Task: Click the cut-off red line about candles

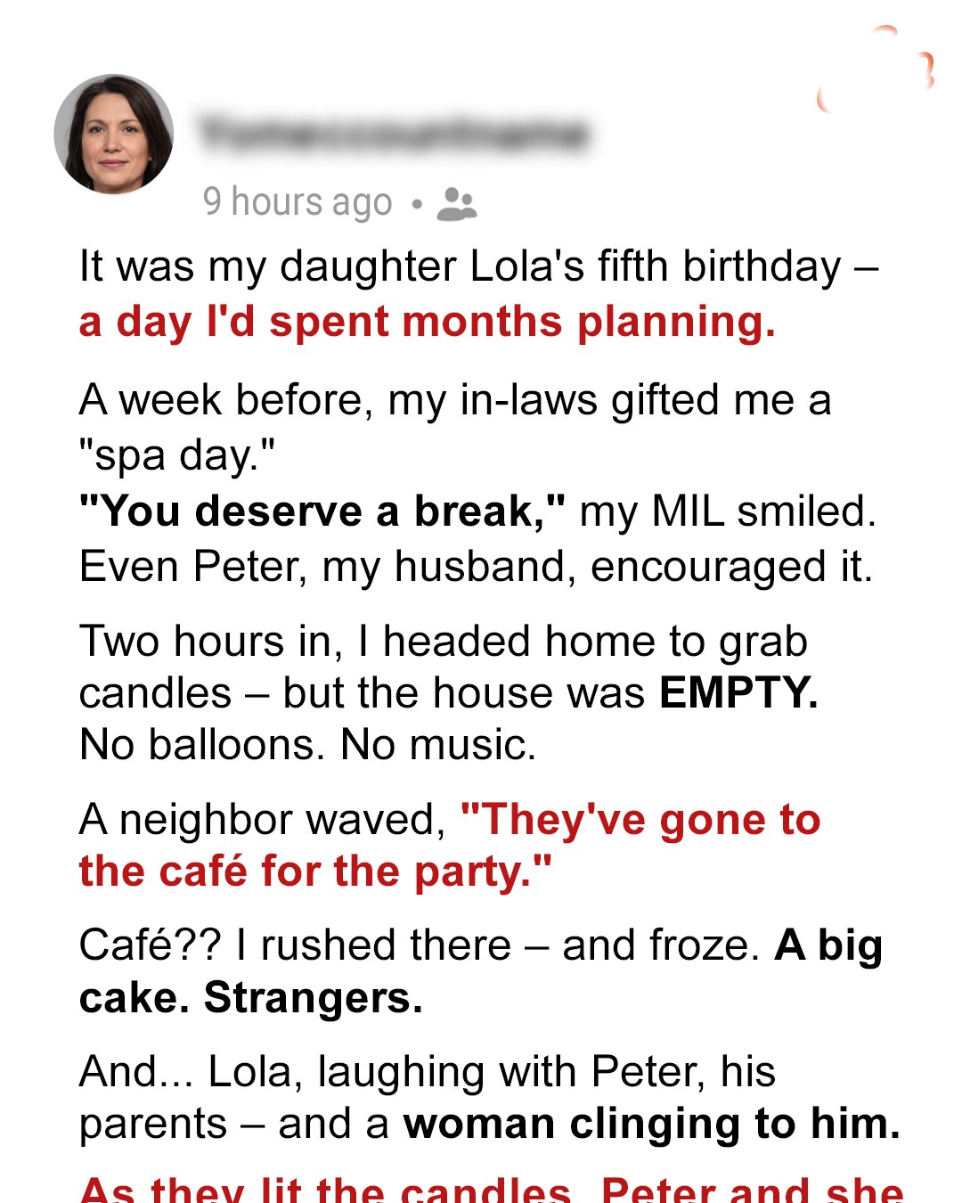Action: [x=491, y=1190]
